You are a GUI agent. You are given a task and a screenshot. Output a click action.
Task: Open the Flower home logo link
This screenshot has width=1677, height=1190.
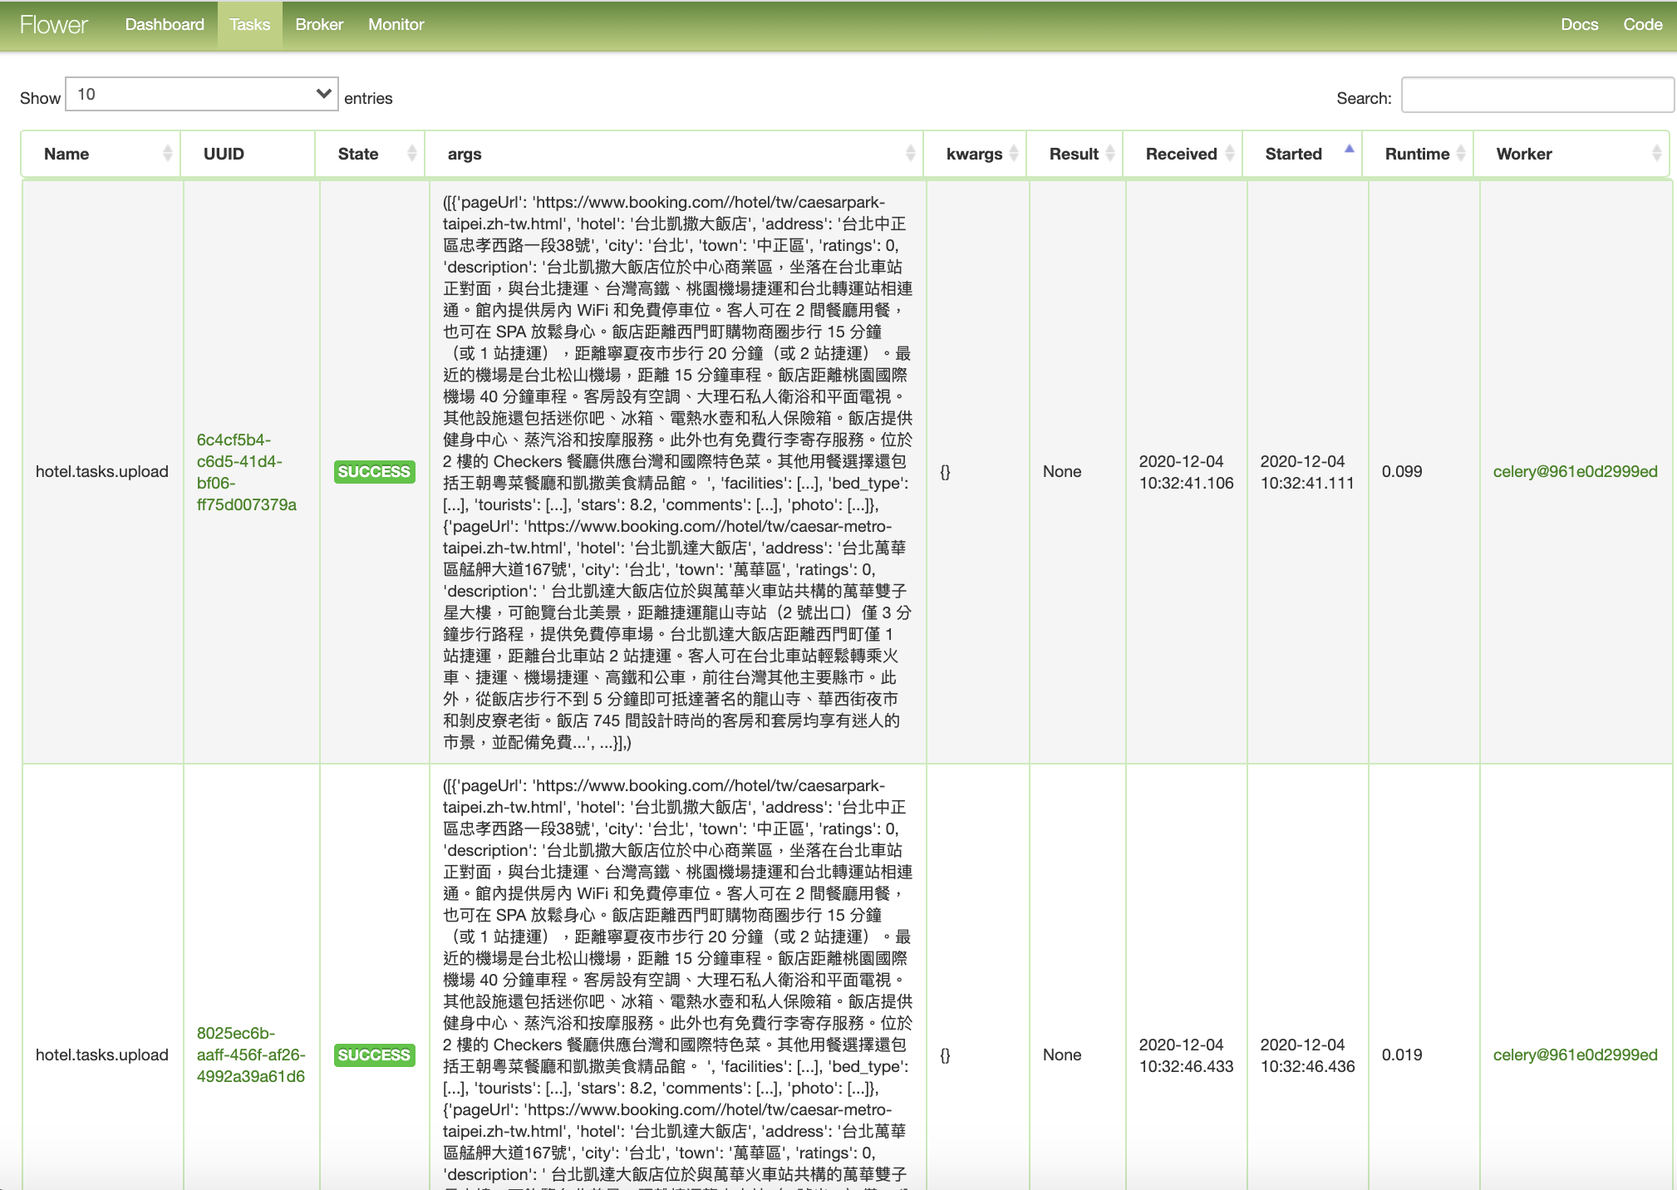pos(53,25)
